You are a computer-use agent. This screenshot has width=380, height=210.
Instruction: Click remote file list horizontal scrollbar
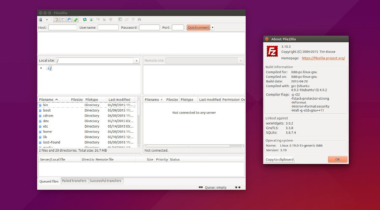click(194, 146)
